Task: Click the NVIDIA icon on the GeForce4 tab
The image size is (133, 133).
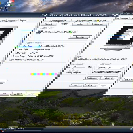Action: pyautogui.click(x=78, y=21)
